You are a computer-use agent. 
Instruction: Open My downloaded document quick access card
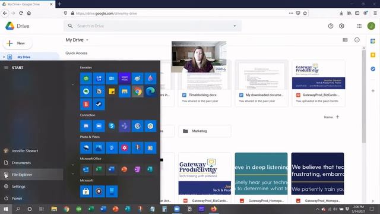pyautogui.click(x=261, y=84)
